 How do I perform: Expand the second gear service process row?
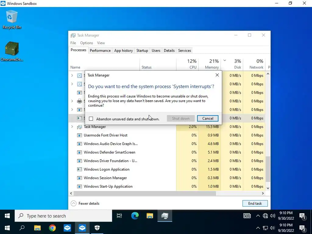tap(72, 84)
